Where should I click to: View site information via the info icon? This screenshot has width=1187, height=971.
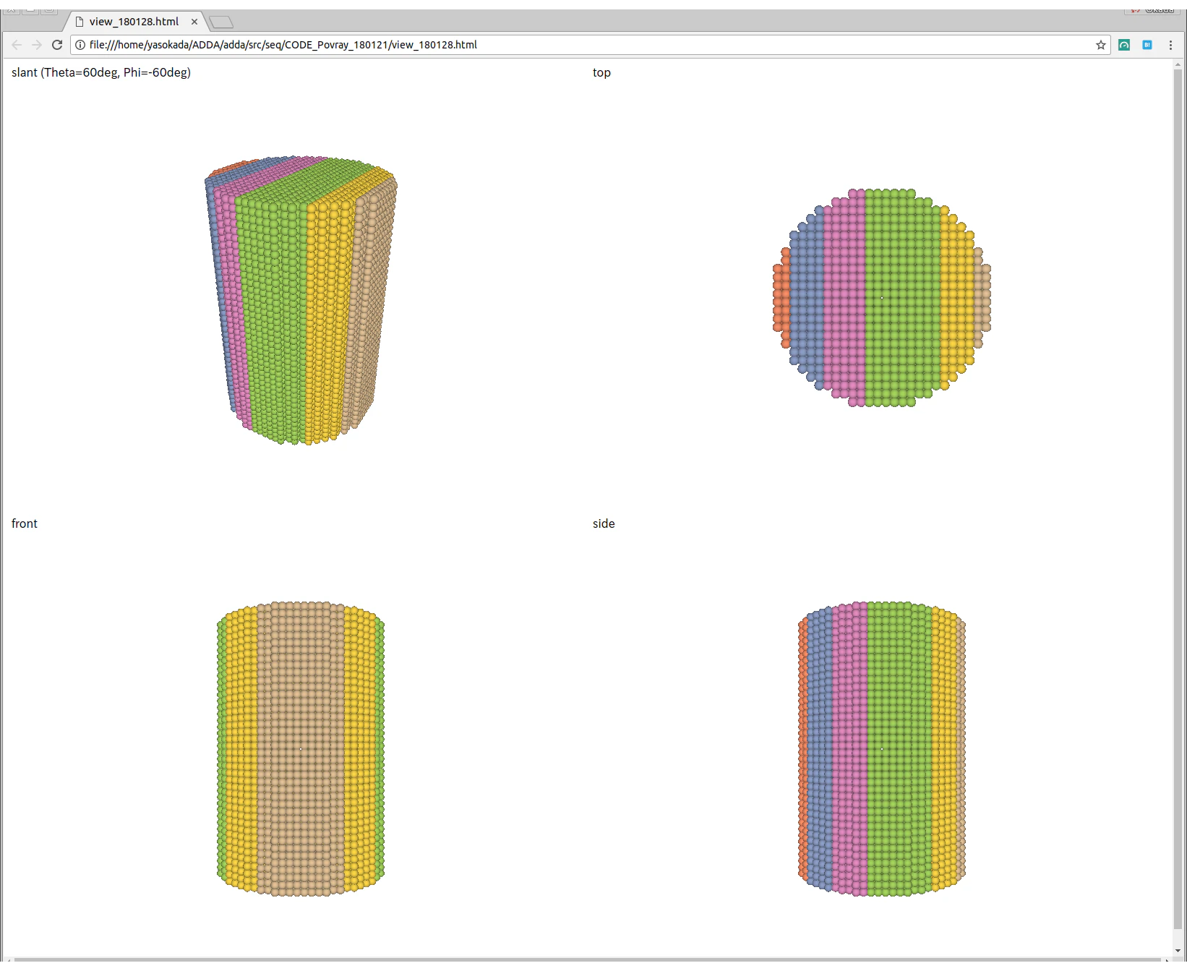click(80, 45)
